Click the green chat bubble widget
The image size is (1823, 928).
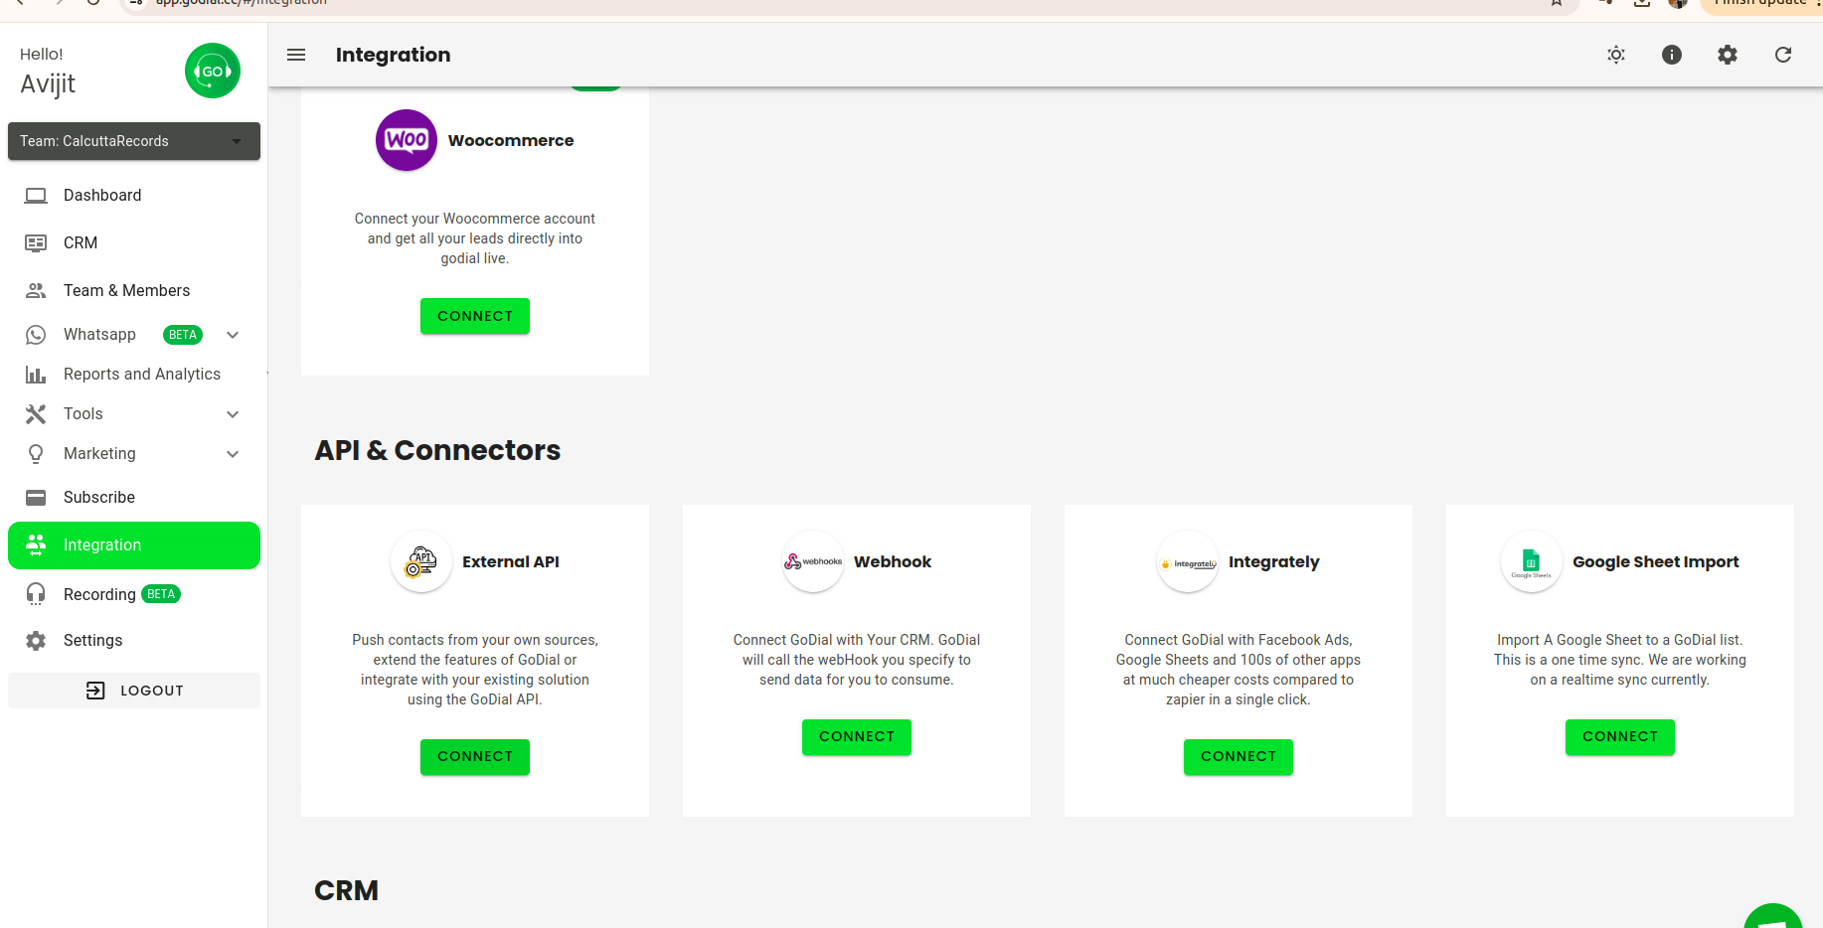(x=1773, y=917)
